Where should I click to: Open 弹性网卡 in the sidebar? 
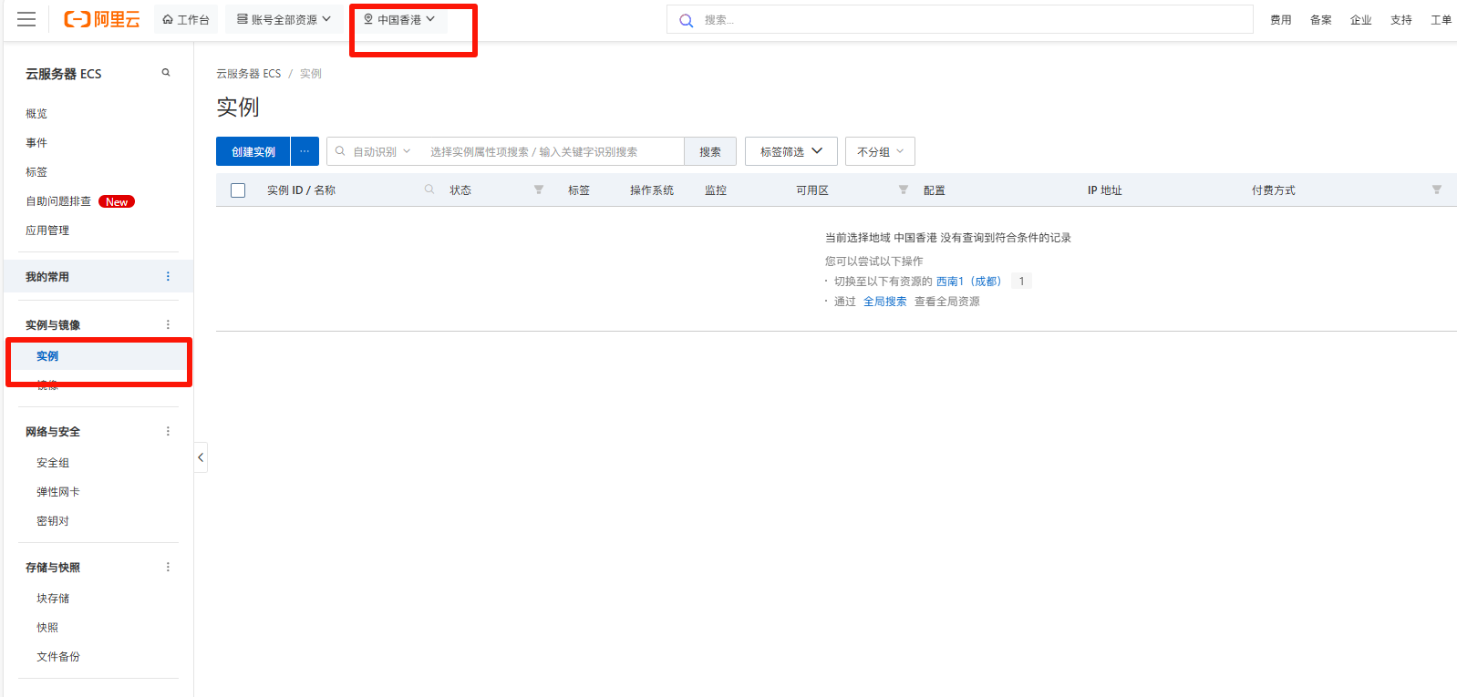tap(58, 492)
